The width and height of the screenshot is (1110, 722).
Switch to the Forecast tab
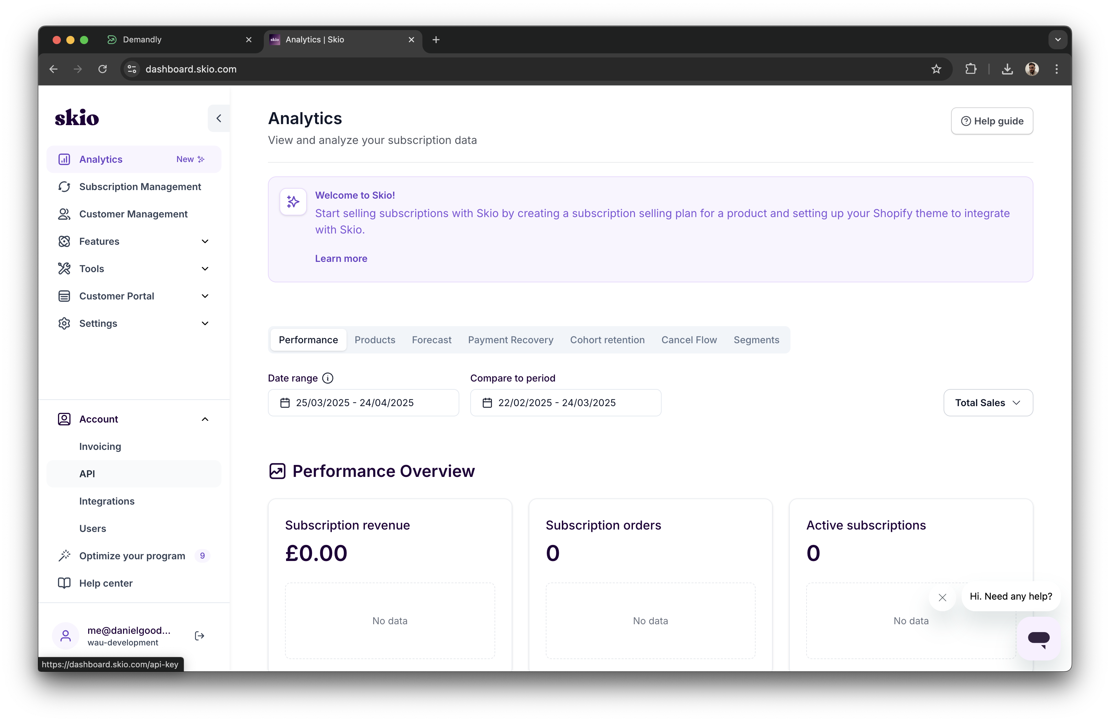coord(431,339)
